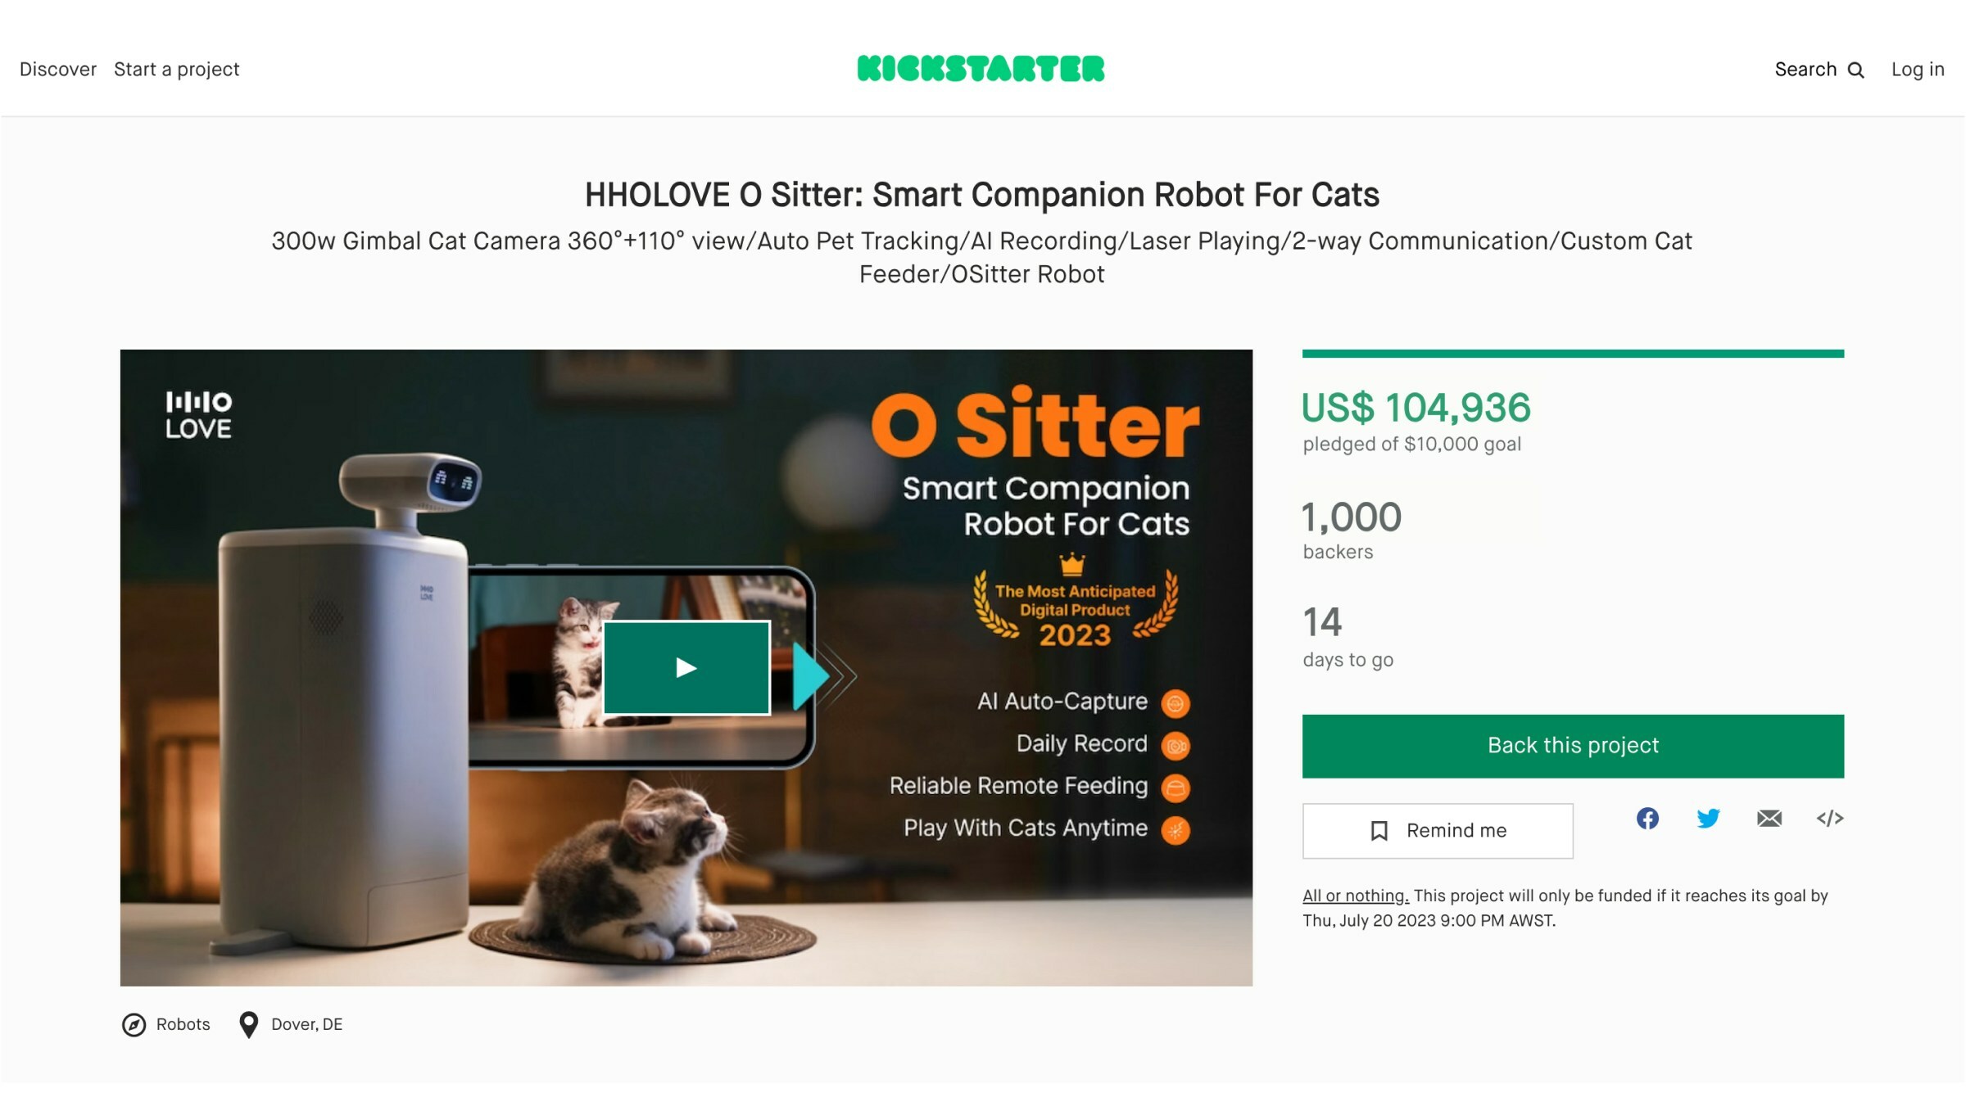
Task: Share project on Facebook
Action: tap(1647, 819)
